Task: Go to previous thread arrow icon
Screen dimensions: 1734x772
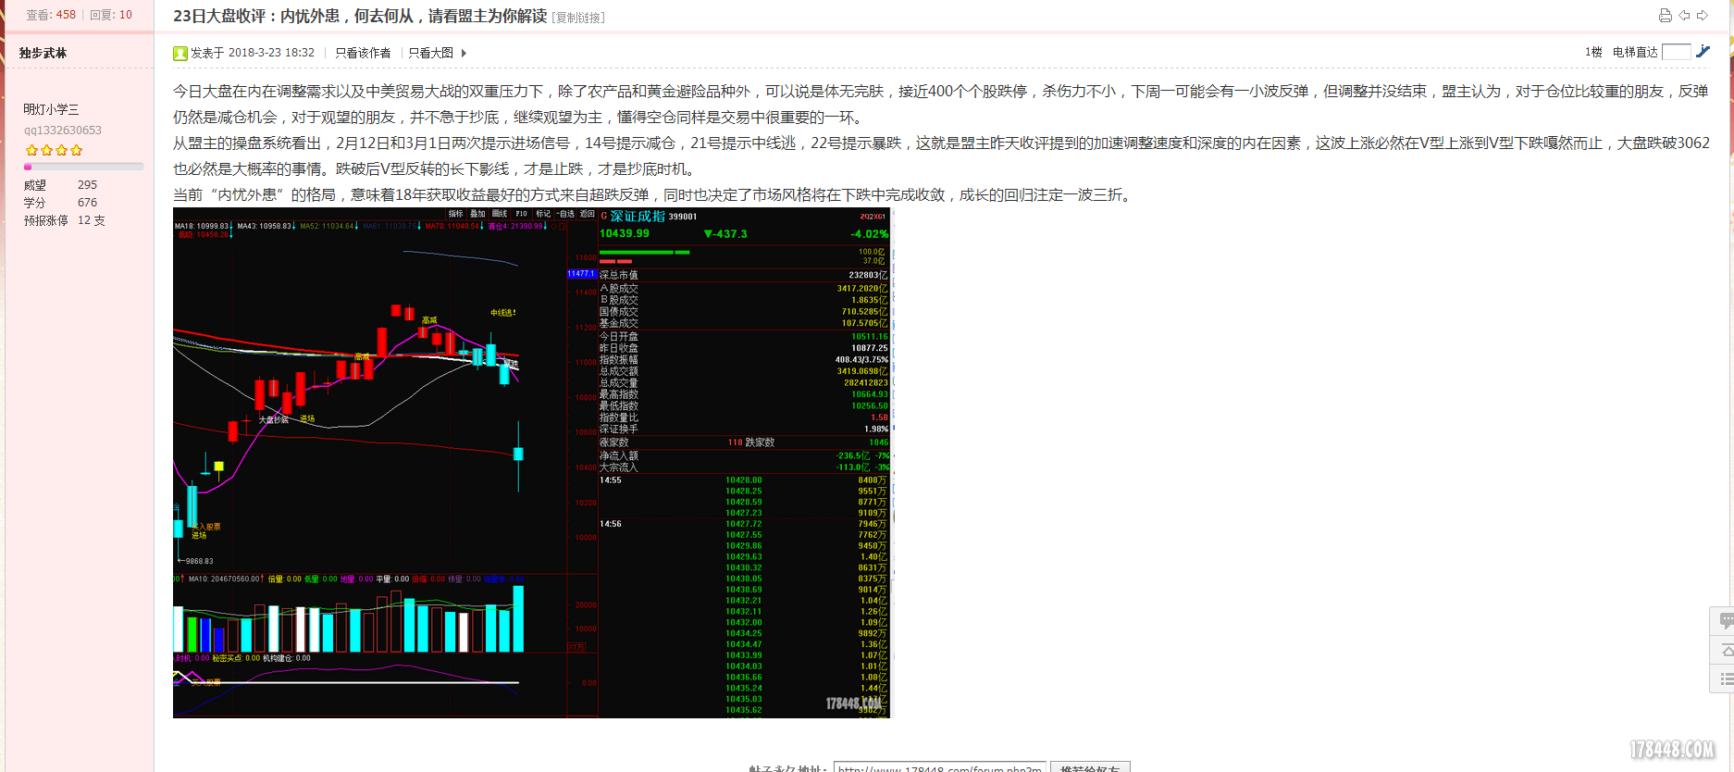Action: tap(1684, 15)
